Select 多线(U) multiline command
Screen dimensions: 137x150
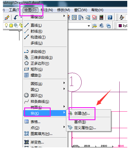point(45,43)
